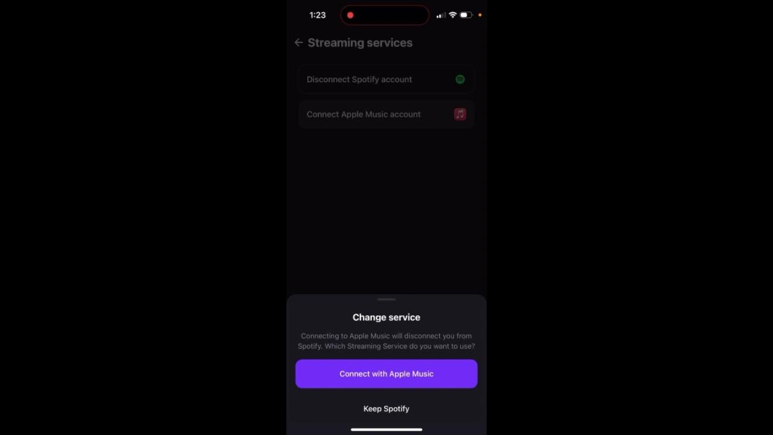Tap the cellular signal bars icon

[441, 15]
